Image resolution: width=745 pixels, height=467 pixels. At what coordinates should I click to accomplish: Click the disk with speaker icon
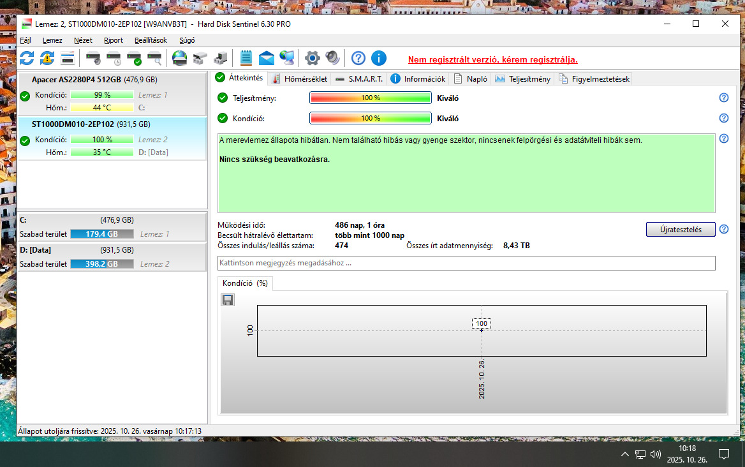pos(93,59)
